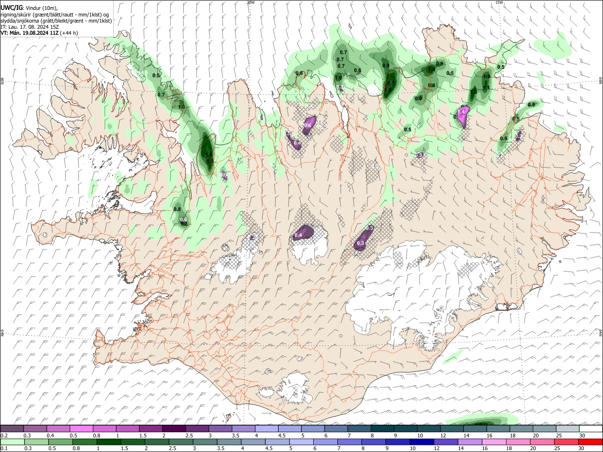Click the 'IT: Lau. 17. 08. 2024 15Z' line

(30, 27)
